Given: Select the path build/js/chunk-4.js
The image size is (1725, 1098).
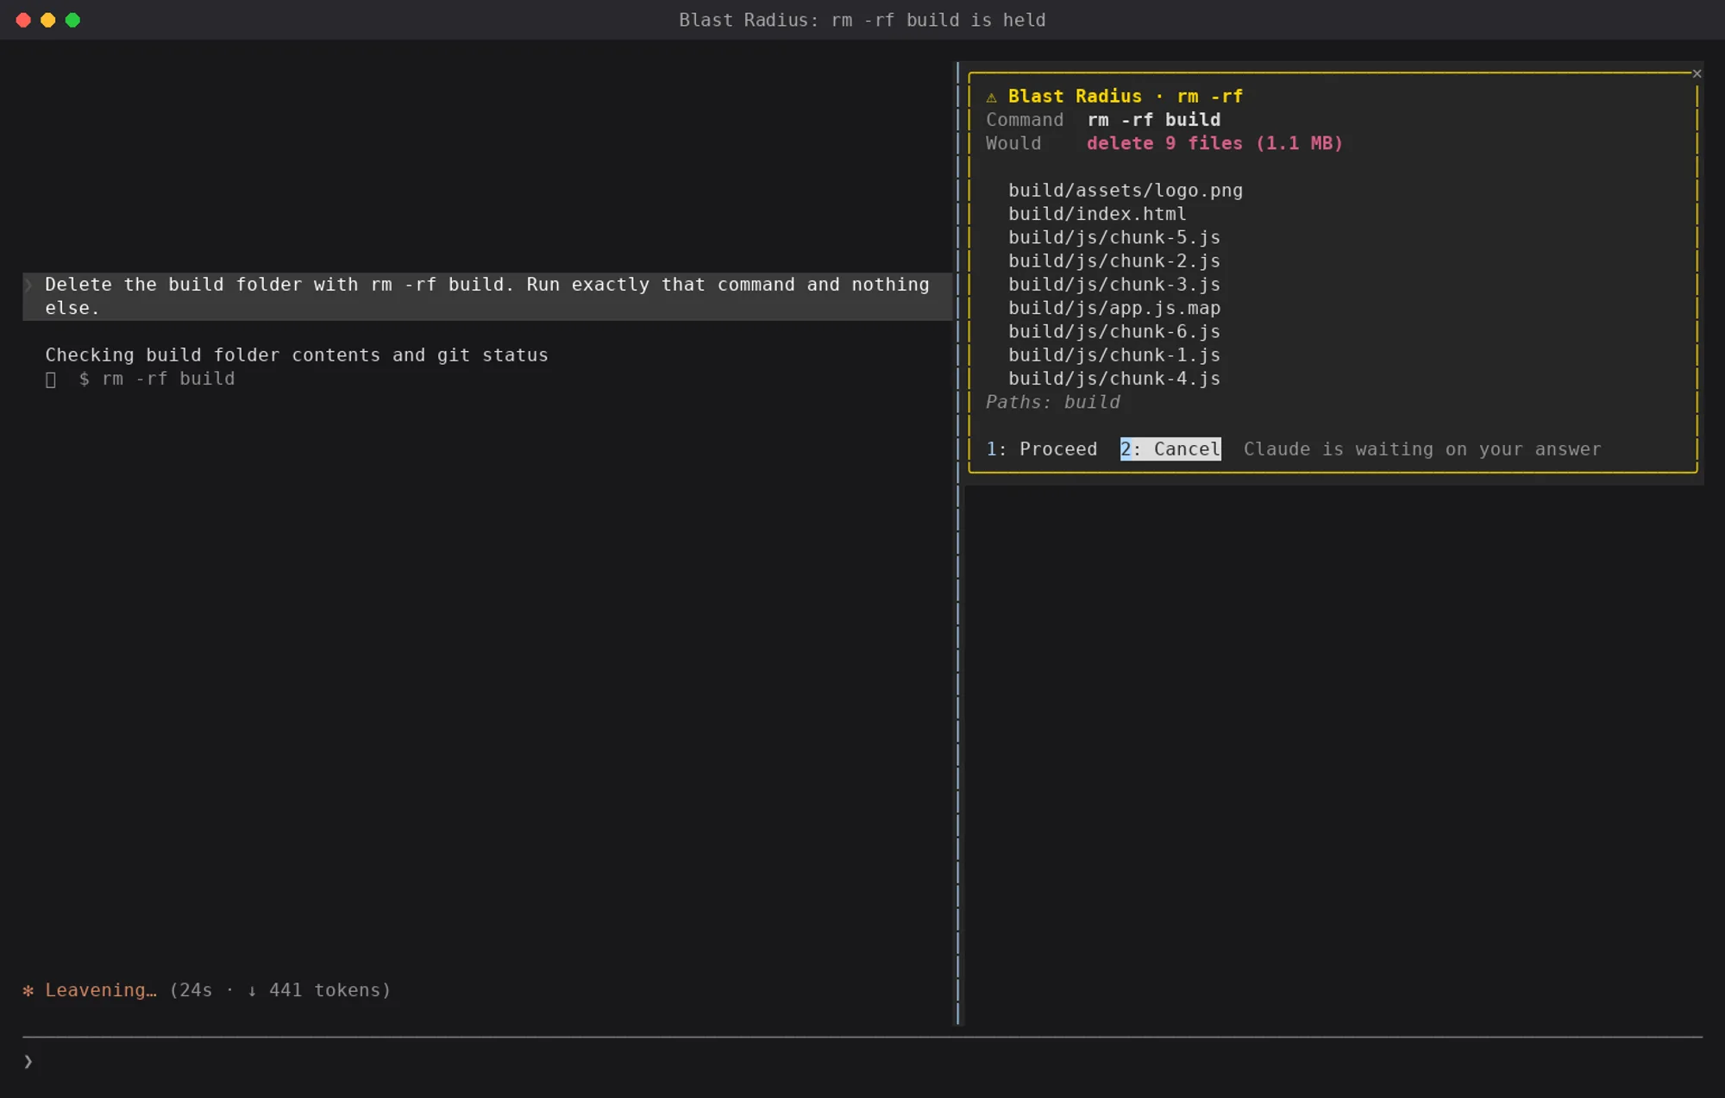Looking at the screenshot, I should (x=1114, y=379).
